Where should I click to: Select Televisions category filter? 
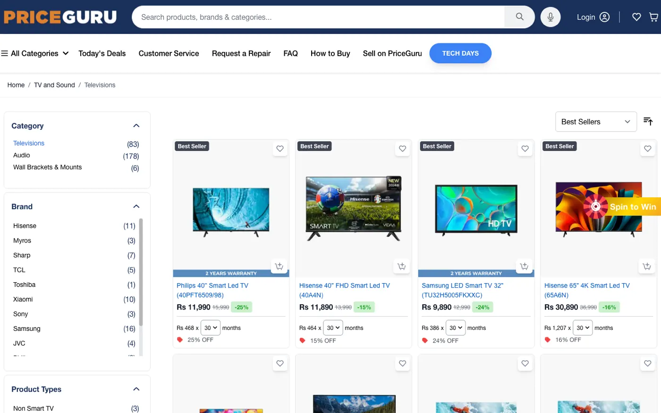coord(29,143)
